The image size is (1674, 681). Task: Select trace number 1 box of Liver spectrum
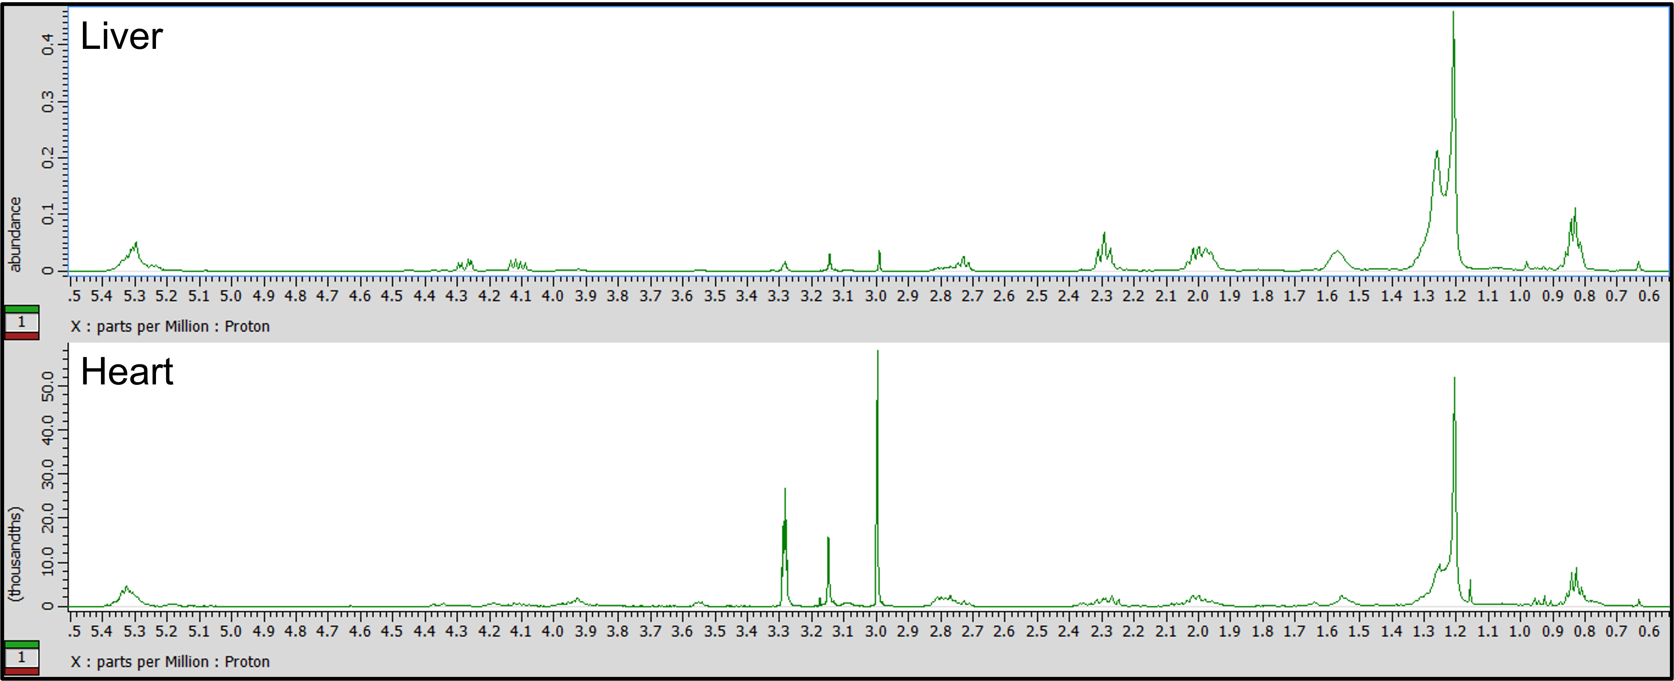pos(22,322)
